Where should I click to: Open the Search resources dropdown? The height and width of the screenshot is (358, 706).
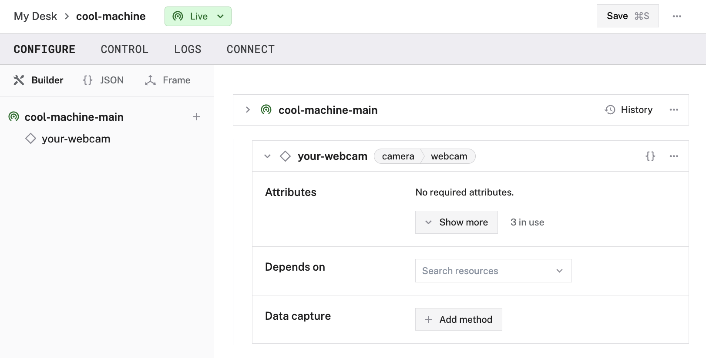point(493,271)
